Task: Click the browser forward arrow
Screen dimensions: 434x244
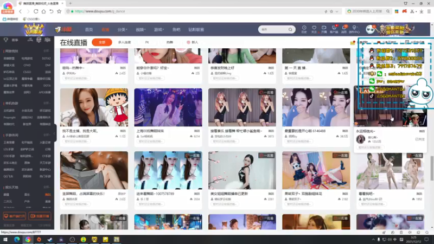Action: click(x=28, y=11)
